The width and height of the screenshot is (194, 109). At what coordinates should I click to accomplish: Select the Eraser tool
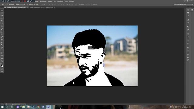coord(2,37)
